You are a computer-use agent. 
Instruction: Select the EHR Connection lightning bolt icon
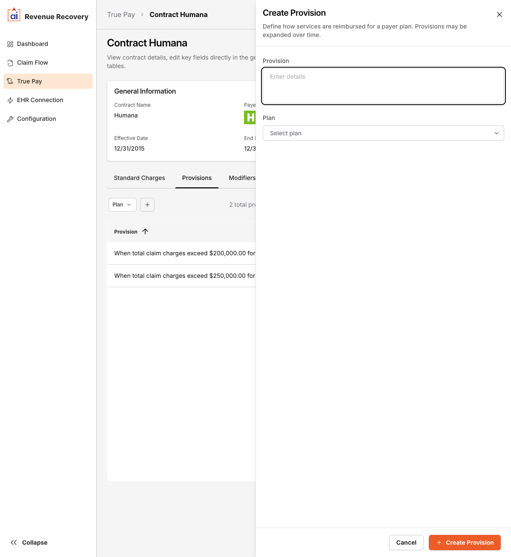(x=10, y=100)
